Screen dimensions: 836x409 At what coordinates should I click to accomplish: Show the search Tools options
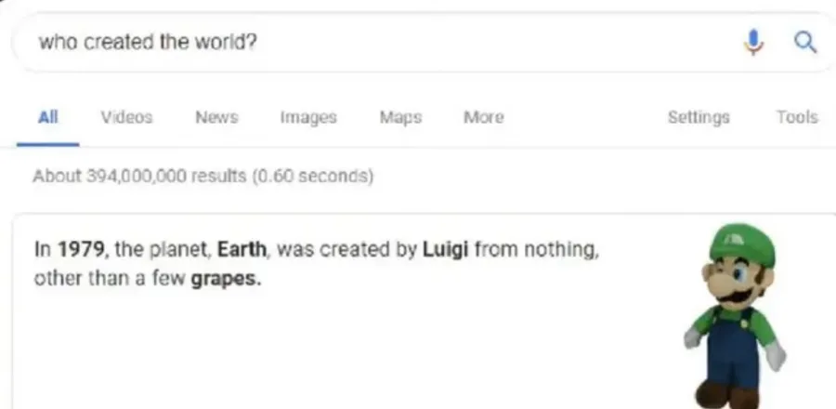[797, 117]
